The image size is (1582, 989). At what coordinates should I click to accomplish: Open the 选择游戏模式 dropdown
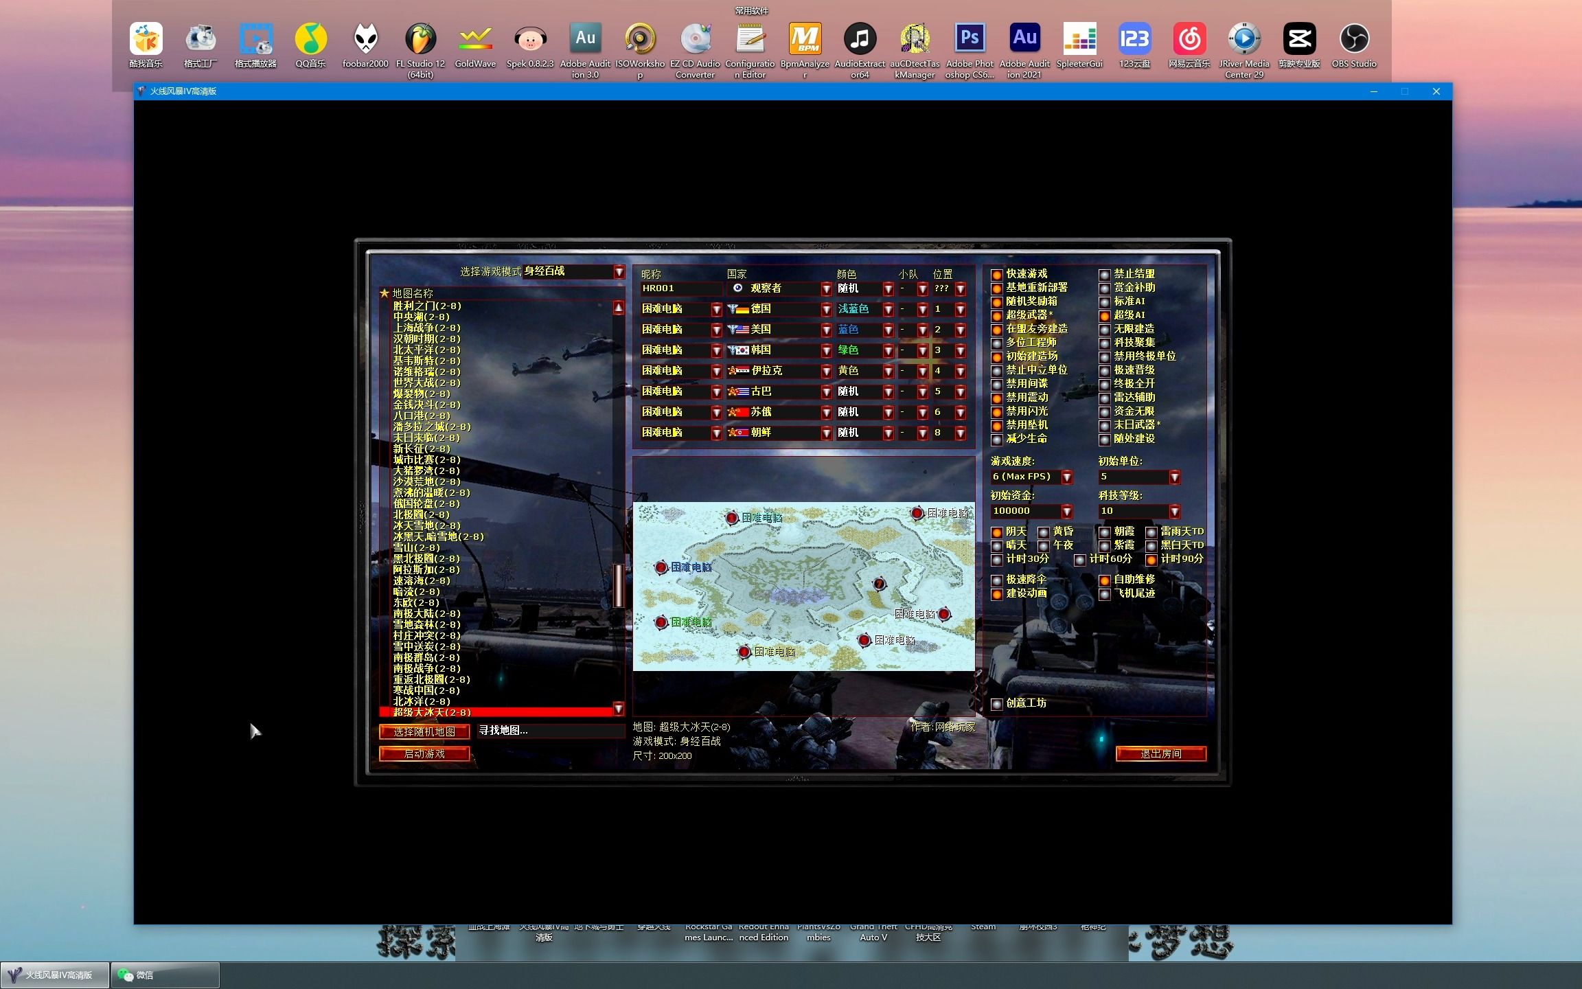click(x=619, y=272)
